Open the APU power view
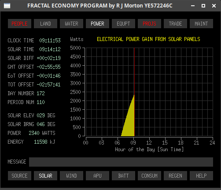Viewport: 221px width, 190px height. pyautogui.click(x=97, y=175)
